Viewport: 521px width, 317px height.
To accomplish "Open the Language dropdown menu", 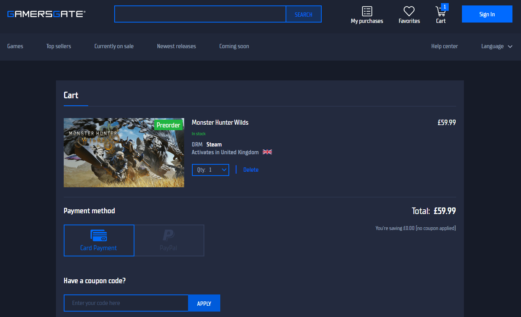I will tap(497, 46).
